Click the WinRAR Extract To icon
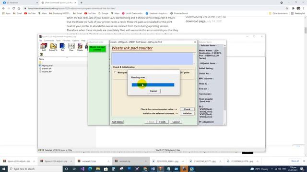 [x=53, y=47]
